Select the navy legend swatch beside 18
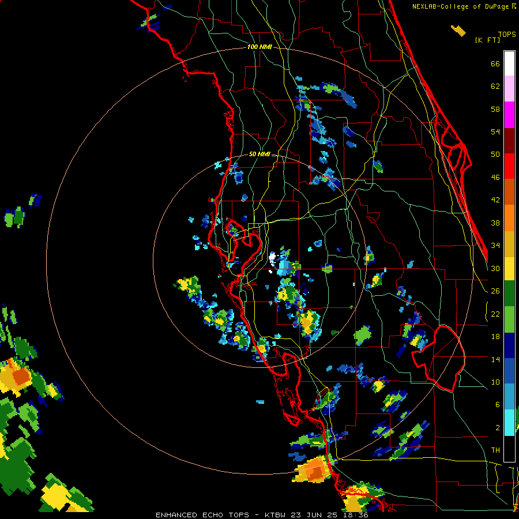Viewport: 519px width, 519px height. (x=509, y=345)
